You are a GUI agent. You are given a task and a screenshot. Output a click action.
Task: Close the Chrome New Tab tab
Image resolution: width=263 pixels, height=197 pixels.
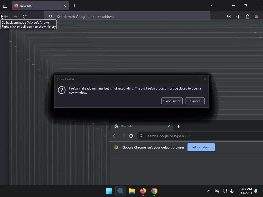[x=169, y=126]
